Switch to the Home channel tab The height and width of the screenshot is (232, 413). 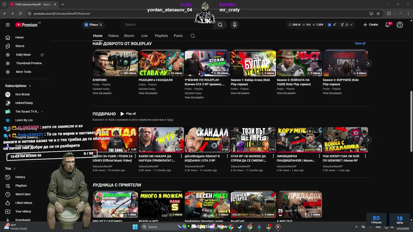click(98, 36)
